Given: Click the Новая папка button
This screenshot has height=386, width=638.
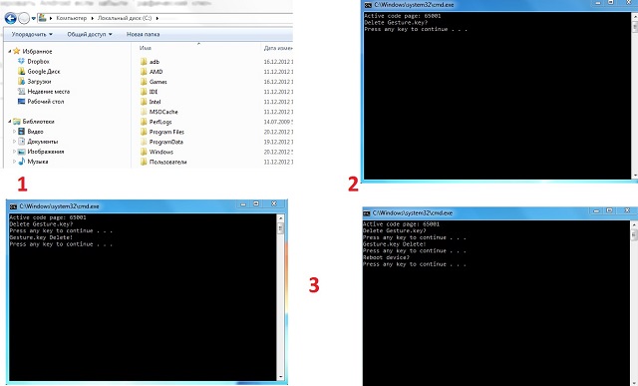Looking at the screenshot, I should [143, 34].
